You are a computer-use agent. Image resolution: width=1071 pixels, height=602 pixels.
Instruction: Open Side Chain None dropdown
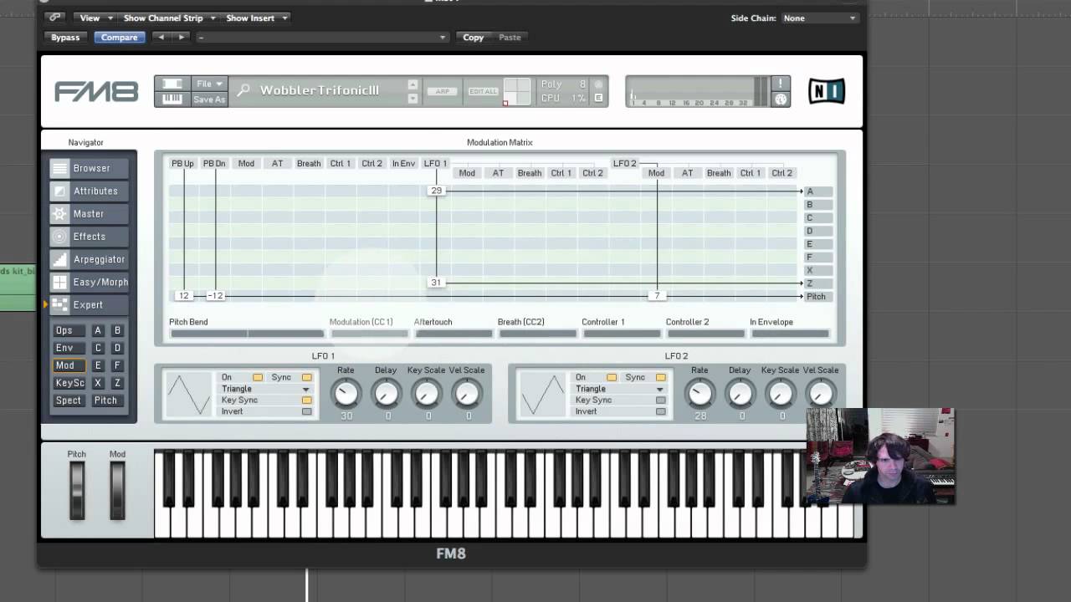(819, 18)
